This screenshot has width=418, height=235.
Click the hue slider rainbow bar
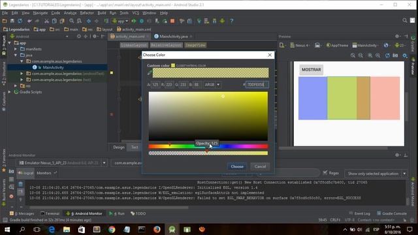[x=208, y=146]
